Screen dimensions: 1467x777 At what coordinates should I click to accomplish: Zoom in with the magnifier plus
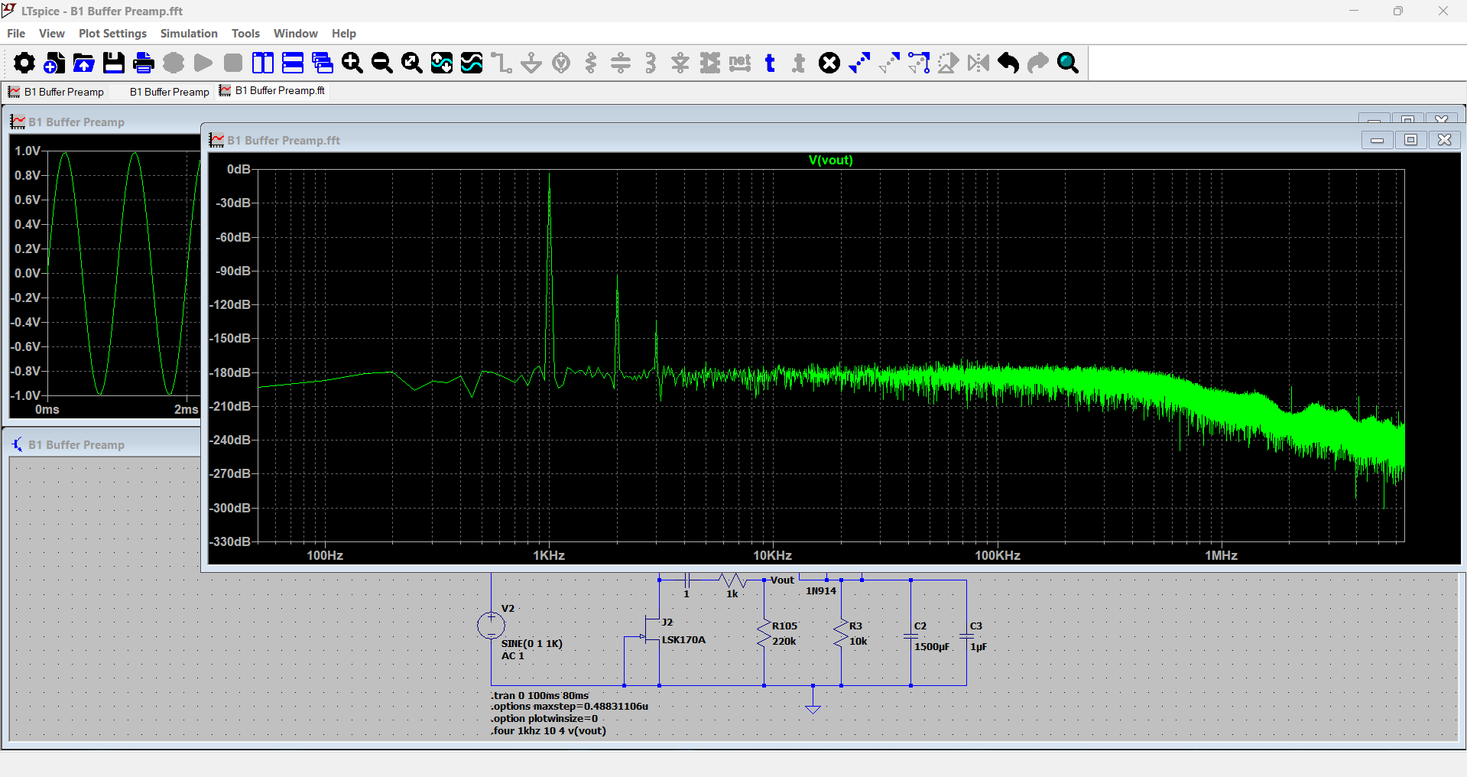pyautogui.click(x=352, y=63)
